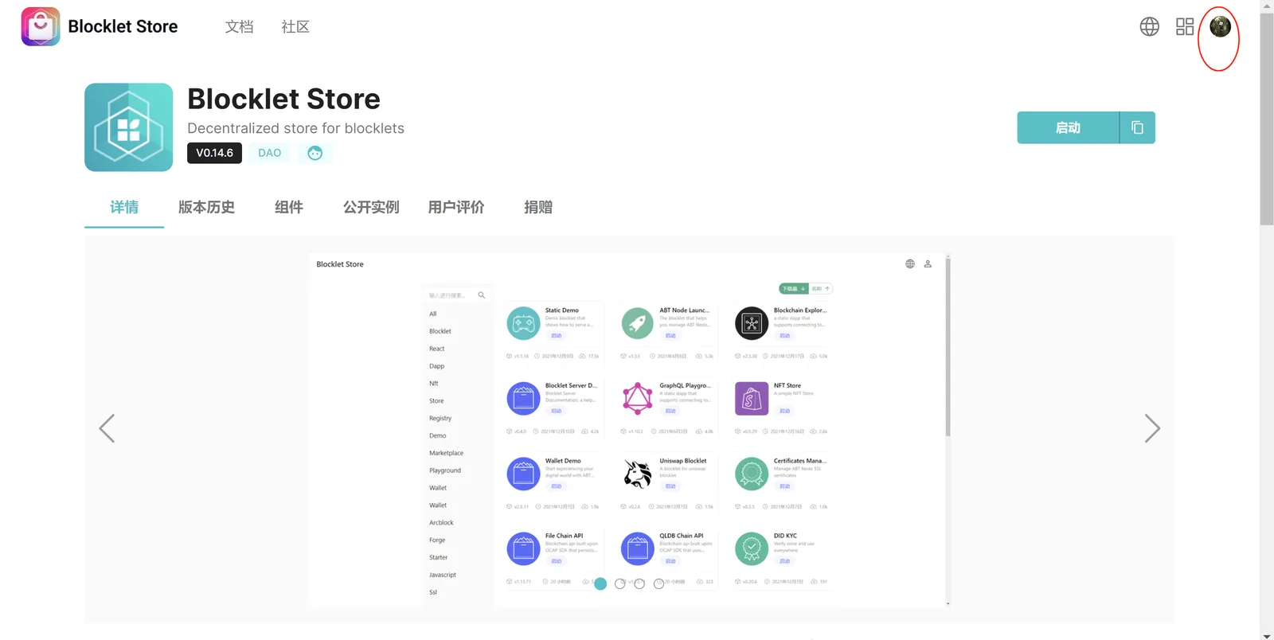Click the scrollbar down arrow
This screenshot has height=640, width=1274.
[x=1267, y=635]
